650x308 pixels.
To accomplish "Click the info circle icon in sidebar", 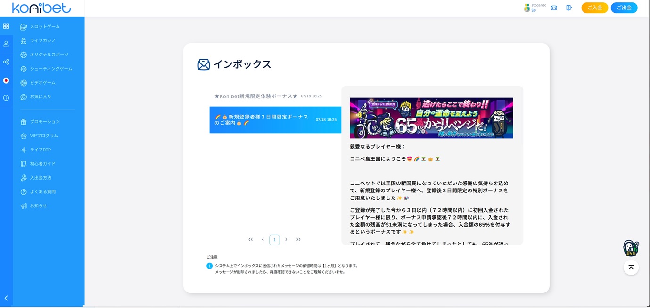I will [x=6, y=98].
